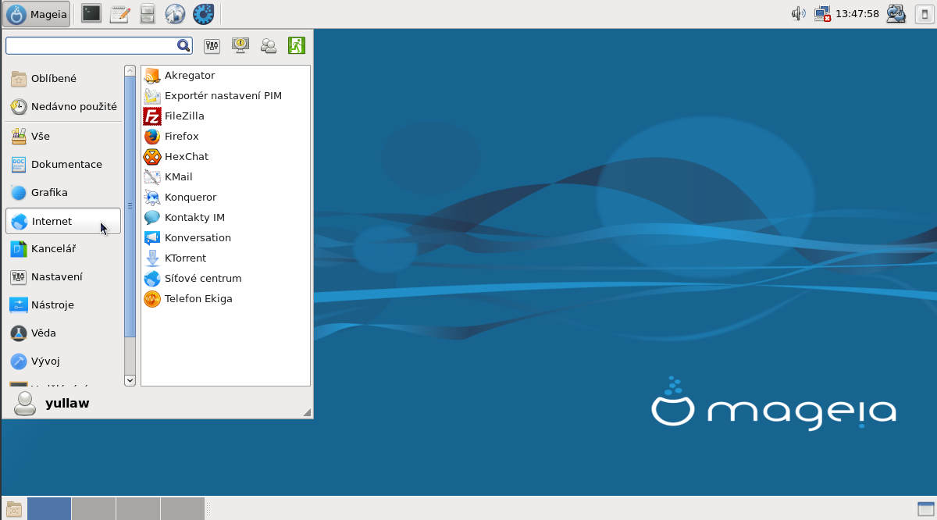The height and width of the screenshot is (520, 937).
Task: Click the yullaw user avatar
Action: tap(25, 403)
